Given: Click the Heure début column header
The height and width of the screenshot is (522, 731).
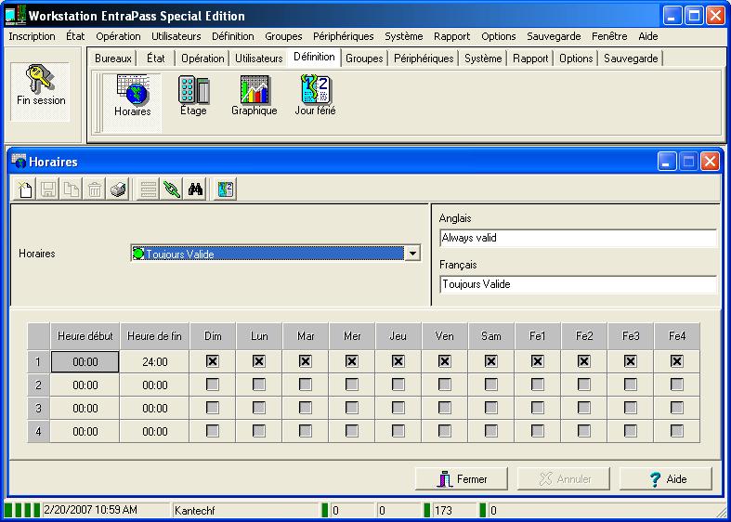Looking at the screenshot, I should point(85,336).
